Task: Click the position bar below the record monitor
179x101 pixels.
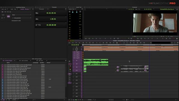Action: (155, 36)
